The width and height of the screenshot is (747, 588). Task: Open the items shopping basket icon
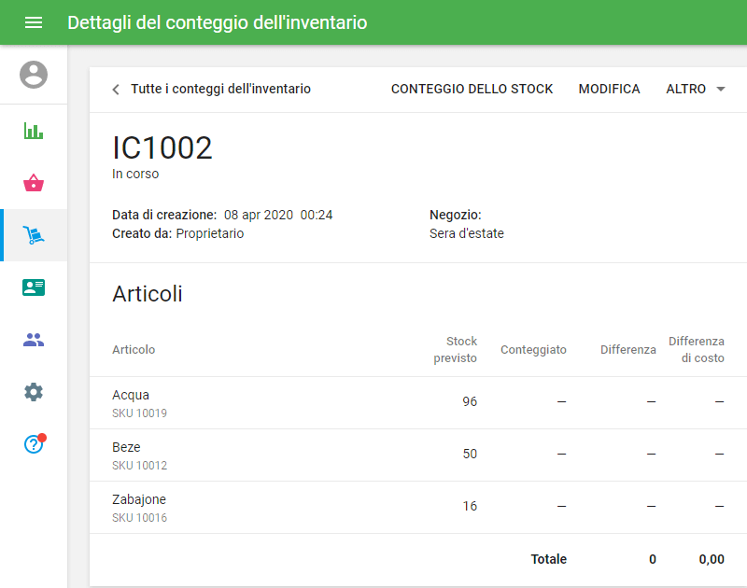34,183
